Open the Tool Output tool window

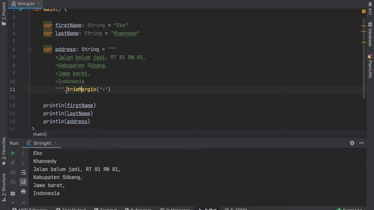(71, 209)
